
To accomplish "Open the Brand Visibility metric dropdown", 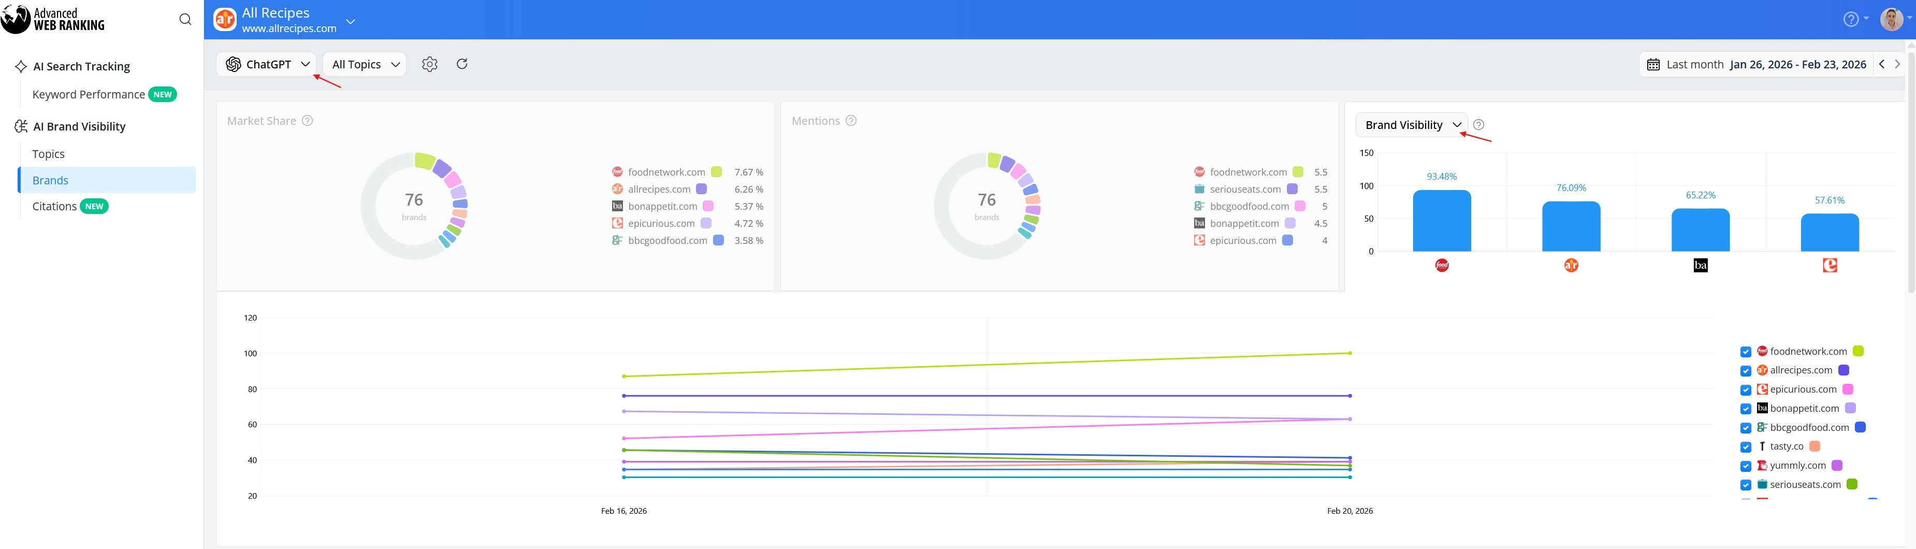I will 1412,125.
